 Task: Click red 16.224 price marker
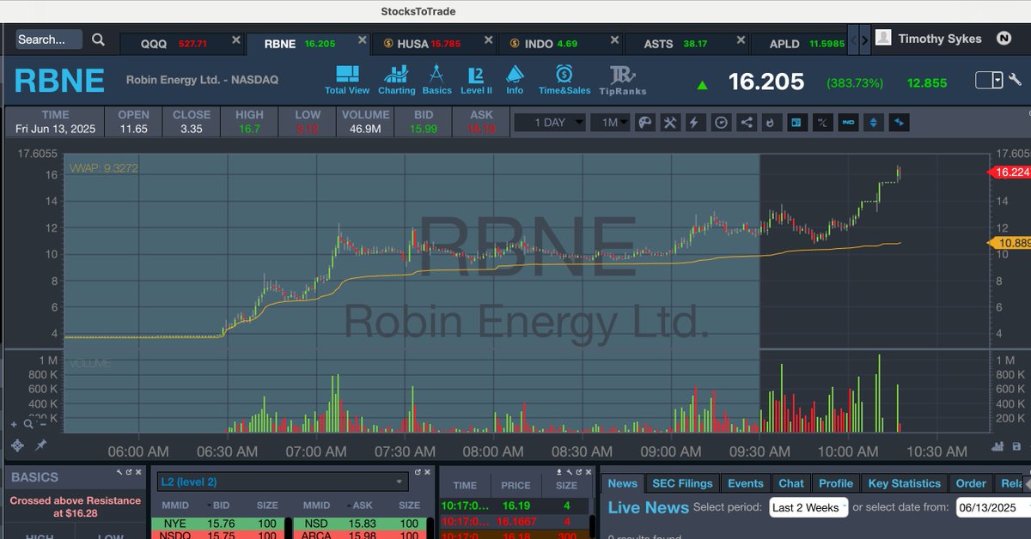(1009, 173)
